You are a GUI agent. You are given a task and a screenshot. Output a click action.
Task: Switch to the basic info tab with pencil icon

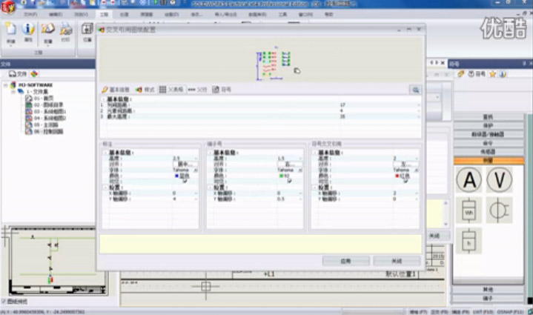click(116, 90)
